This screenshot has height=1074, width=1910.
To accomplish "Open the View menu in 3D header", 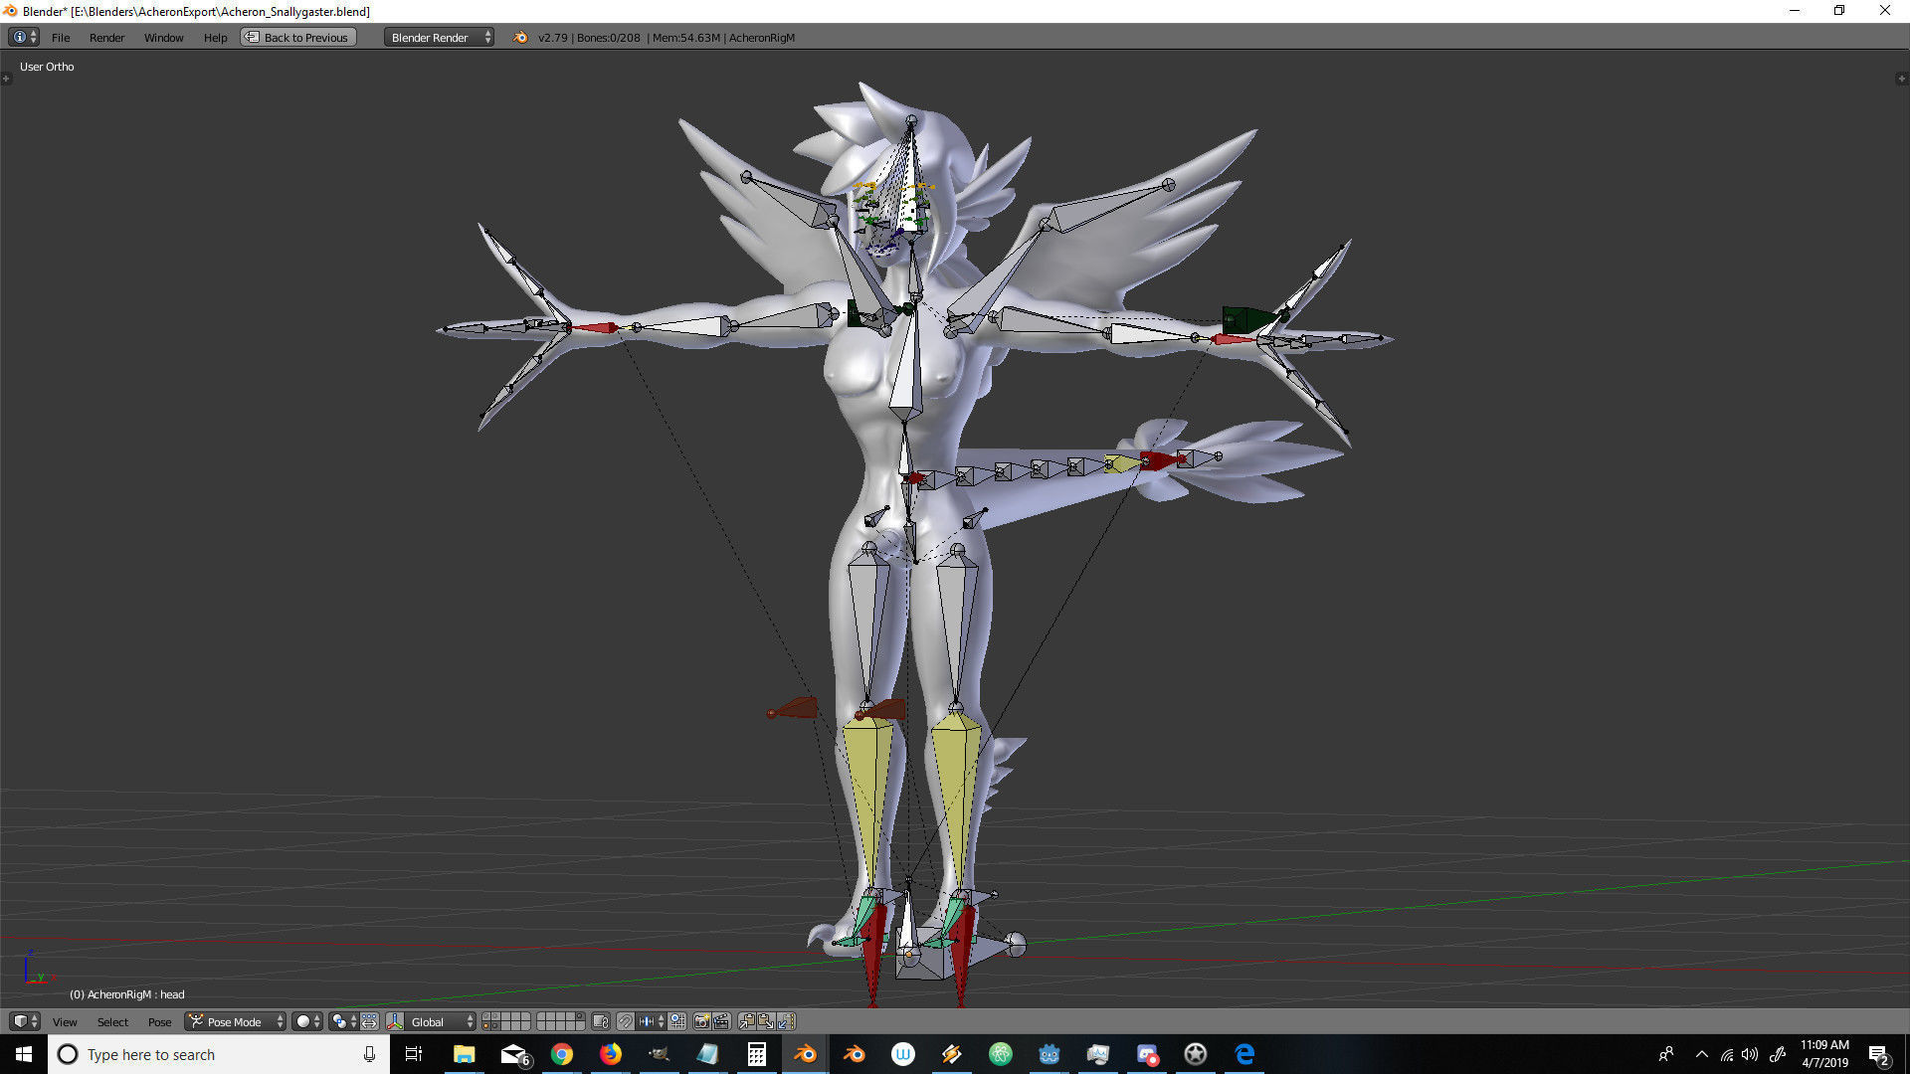I will [65, 1022].
